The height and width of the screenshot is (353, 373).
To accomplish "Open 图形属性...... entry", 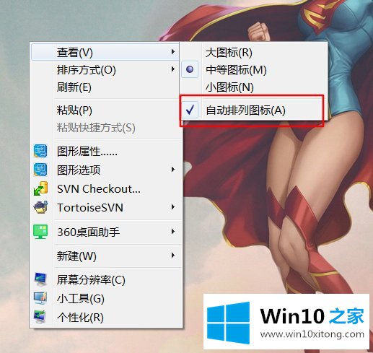I will 105,152.
